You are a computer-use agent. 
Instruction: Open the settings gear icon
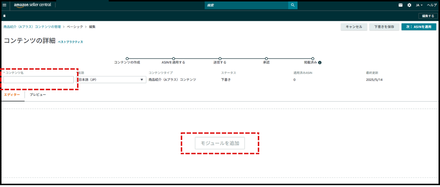tap(410, 5)
